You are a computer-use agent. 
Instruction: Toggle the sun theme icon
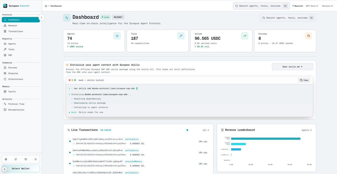click(x=35, y=159)
